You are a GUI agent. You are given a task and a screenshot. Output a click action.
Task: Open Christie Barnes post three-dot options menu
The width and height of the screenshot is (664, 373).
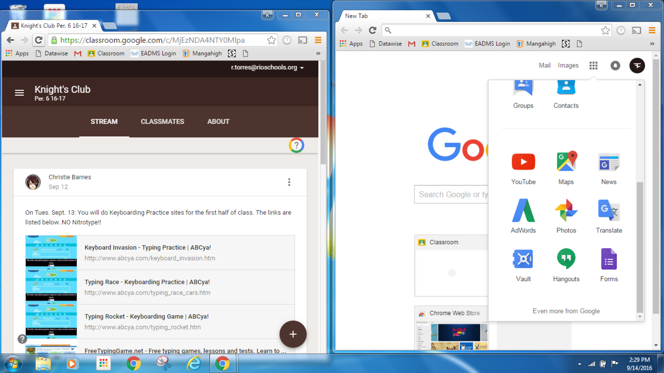(289, 182)
